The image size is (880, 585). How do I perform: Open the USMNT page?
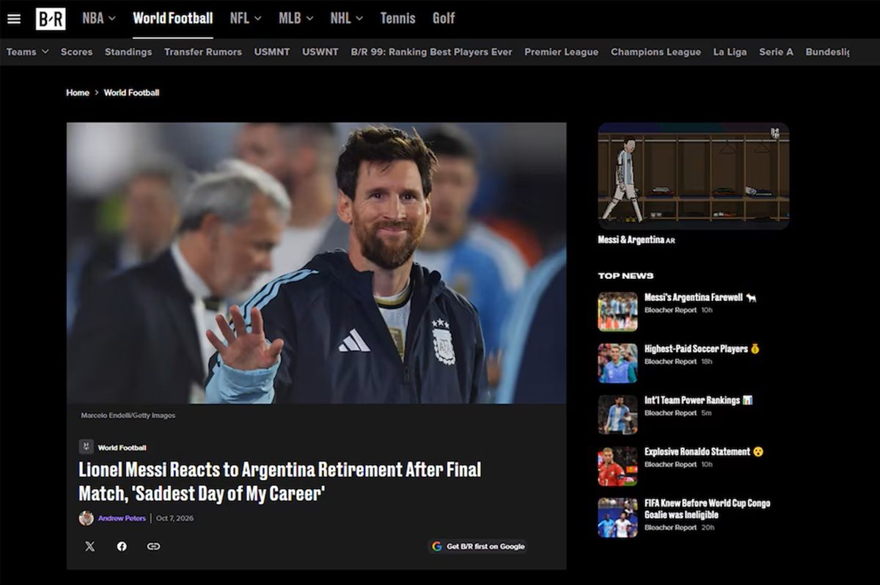tap(272, 52)
